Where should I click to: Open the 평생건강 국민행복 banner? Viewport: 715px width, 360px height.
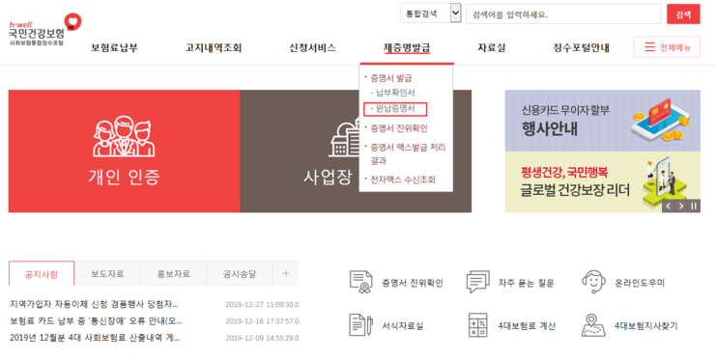(x=602, y=181)
